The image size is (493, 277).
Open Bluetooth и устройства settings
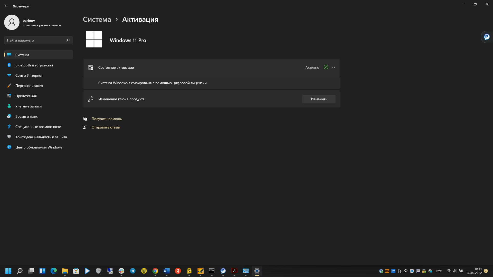[39, 65]
